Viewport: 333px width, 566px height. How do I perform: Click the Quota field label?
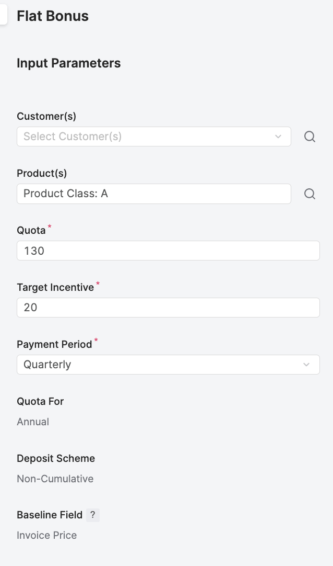tap(31, 230)
